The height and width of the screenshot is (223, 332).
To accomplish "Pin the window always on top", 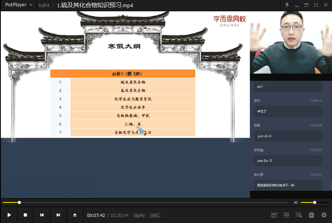I will 287,5.
